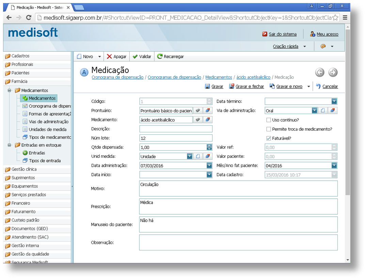Image resolution: width=367 pixels, height=280 pixels.
Task: Click the sidebar splitter collapse handle
Action: click(72, 186)
